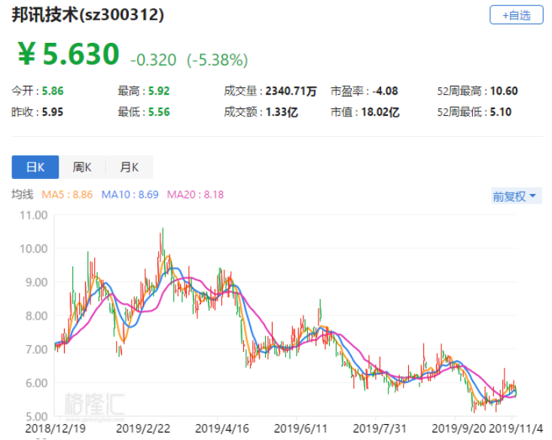Click the 2019/9/20 date axis label
The image size is (552, 440).
(x=459, y=429)
